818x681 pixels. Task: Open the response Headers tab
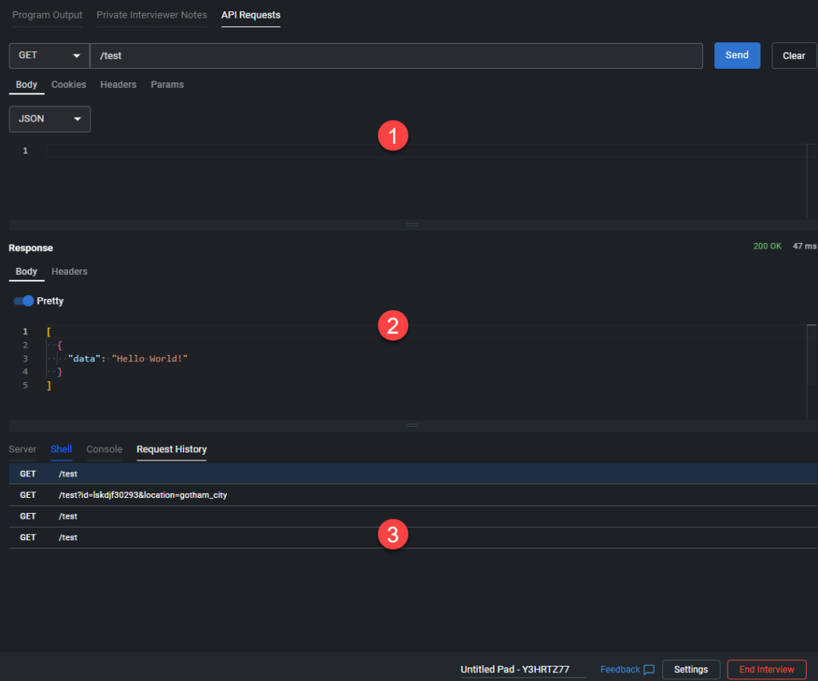click(69, 271)
